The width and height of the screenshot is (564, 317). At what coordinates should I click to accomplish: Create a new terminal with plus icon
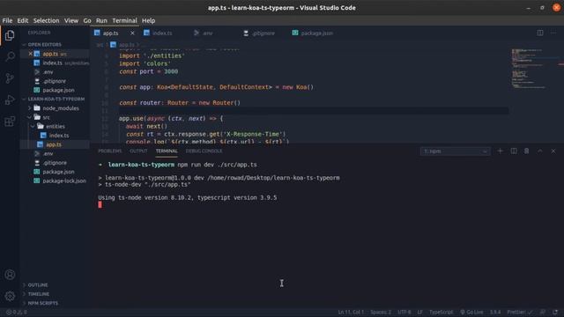tap(500, 151)
